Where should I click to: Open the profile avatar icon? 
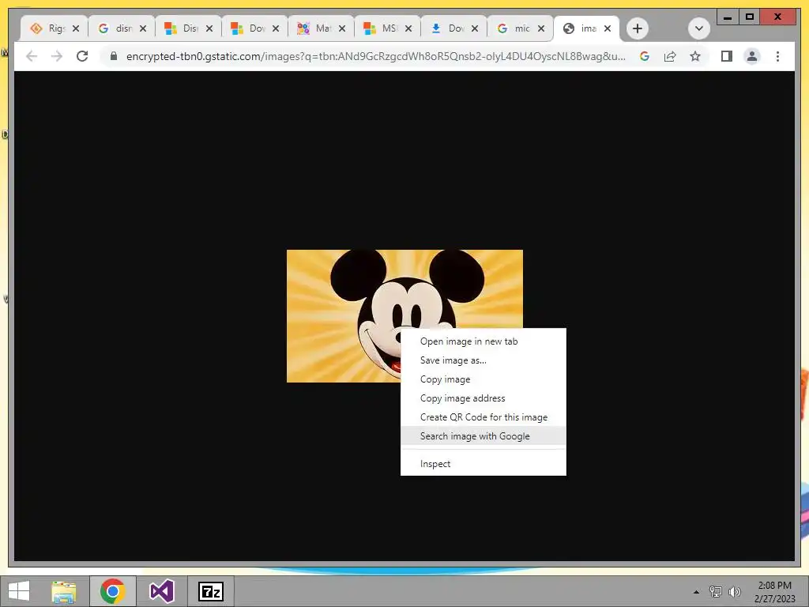coord(752,56)
